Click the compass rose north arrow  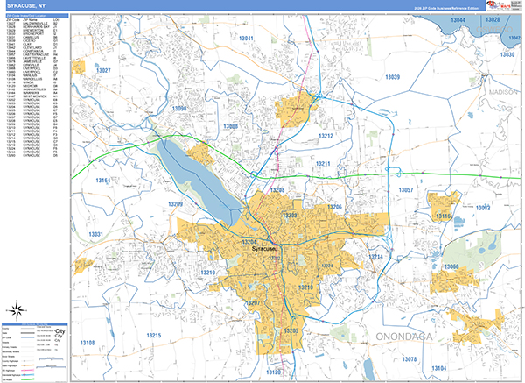click(17, 309)
